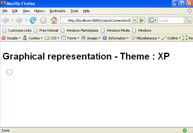
Task: Click the search magnifier icon
Action: tap(188, 20)
